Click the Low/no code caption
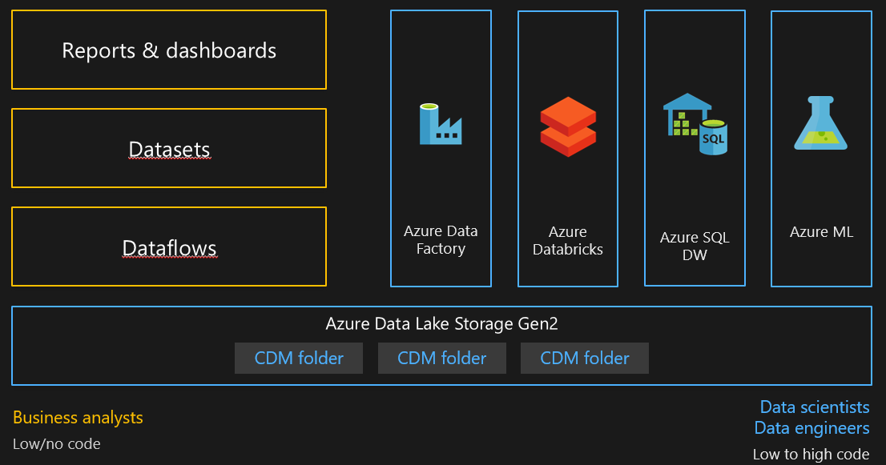Image resolution: width=886 pixels, height=465 pixels. [x=57, y=443]
